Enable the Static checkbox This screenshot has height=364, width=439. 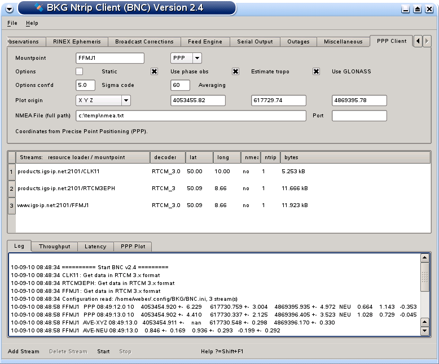(80, 72)
